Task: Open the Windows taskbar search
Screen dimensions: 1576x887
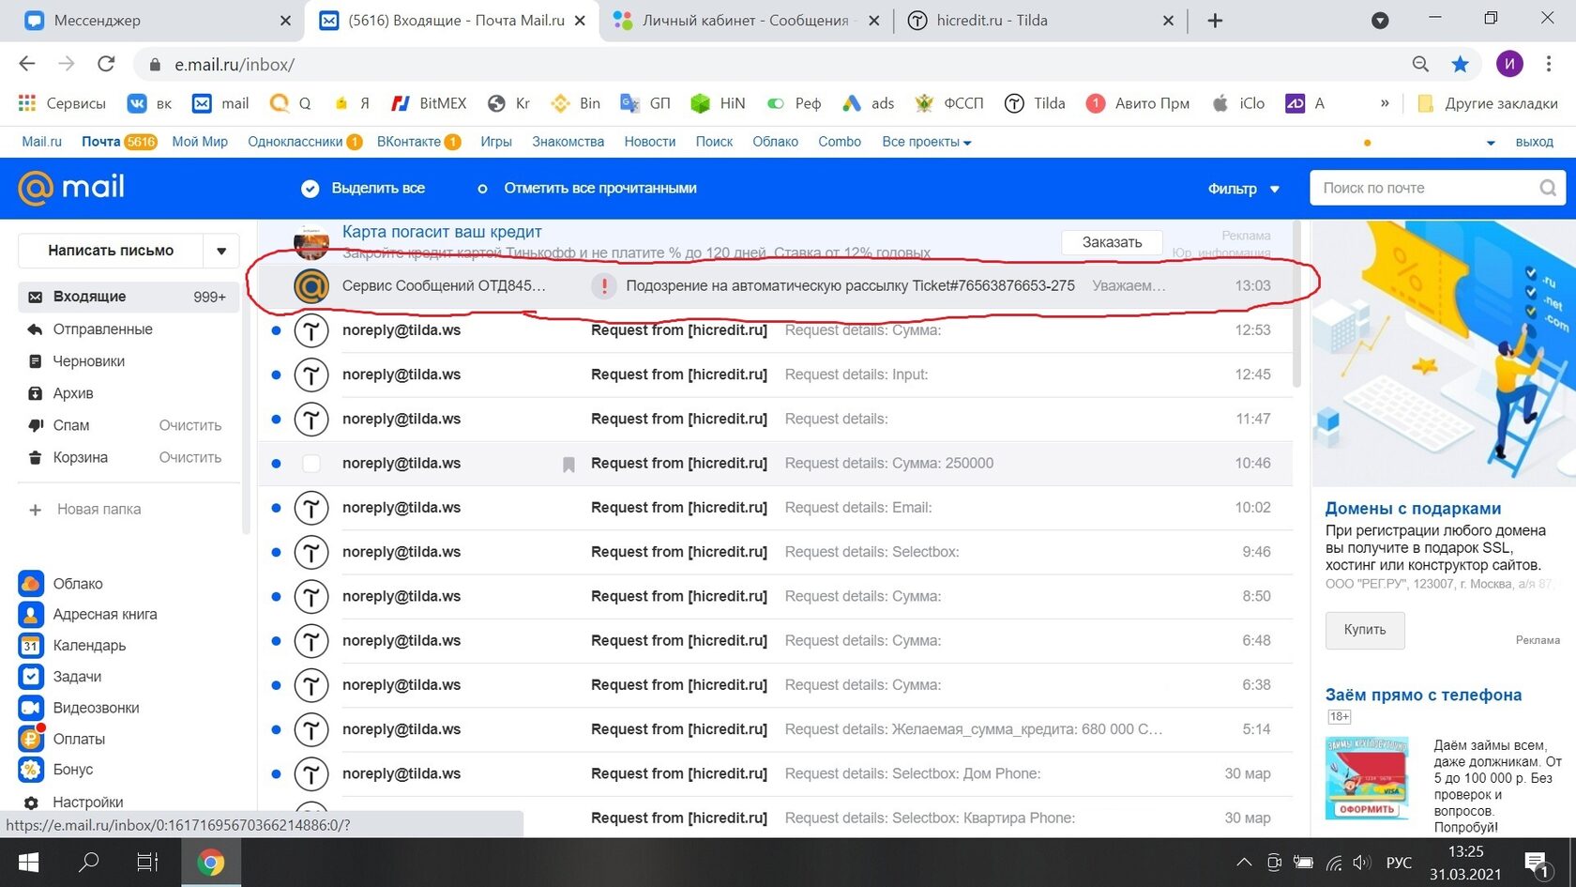Action: pyautogui.click(x=89, y=863)
